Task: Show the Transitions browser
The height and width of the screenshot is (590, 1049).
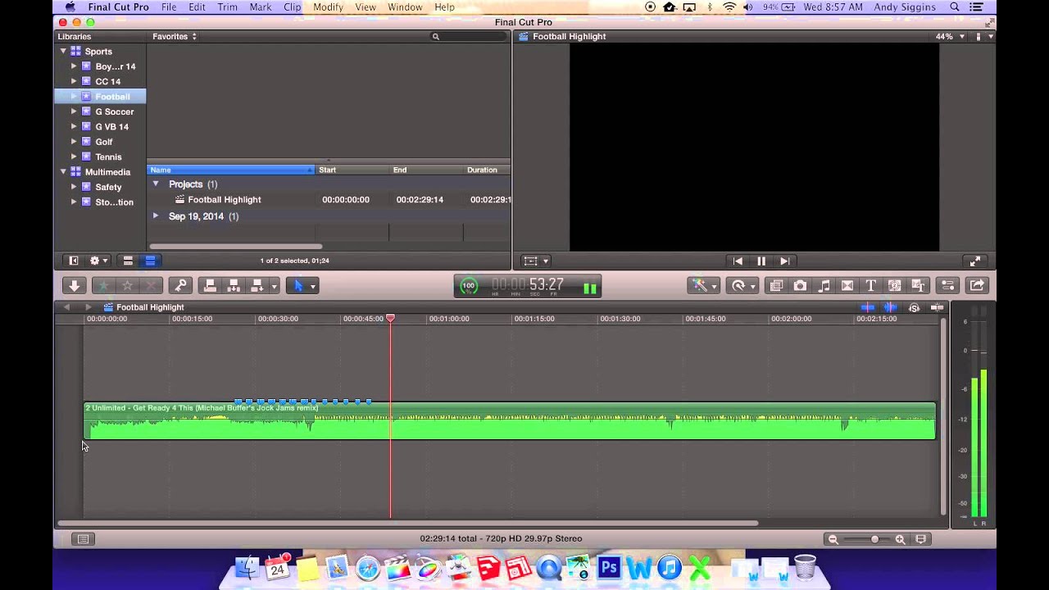Action: pyautogui.click(x=847, y=285)
